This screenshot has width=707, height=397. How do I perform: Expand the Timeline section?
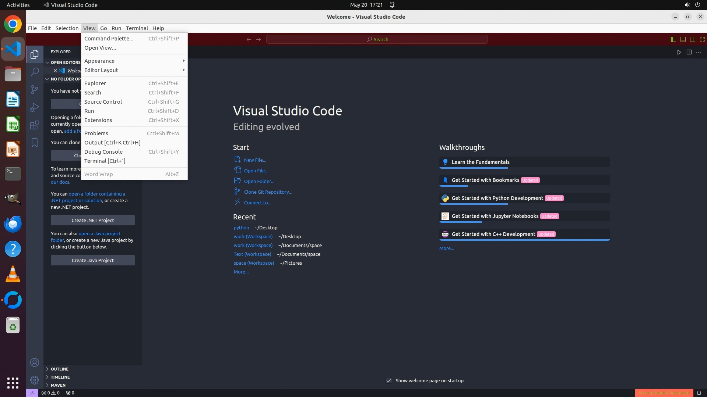point(60,377)
